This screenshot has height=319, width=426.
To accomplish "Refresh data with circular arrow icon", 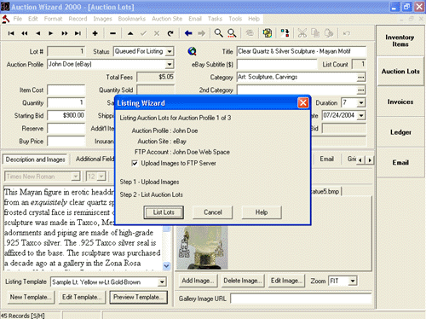I will point(170,33).
